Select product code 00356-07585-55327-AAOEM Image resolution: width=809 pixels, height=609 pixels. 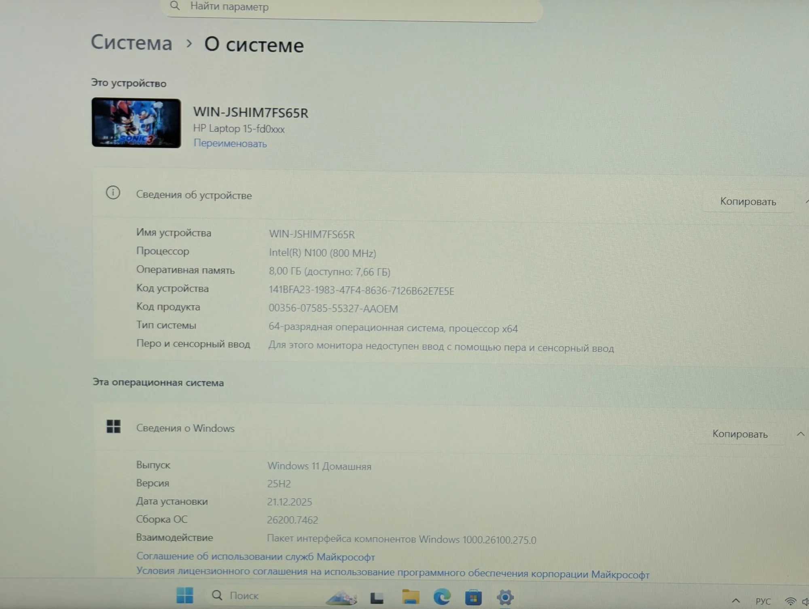point(333,309)
